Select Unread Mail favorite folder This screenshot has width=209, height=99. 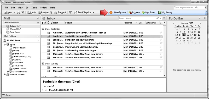[14, 29]
